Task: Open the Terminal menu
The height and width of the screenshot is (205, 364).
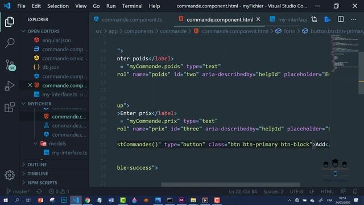Action: 132,6
